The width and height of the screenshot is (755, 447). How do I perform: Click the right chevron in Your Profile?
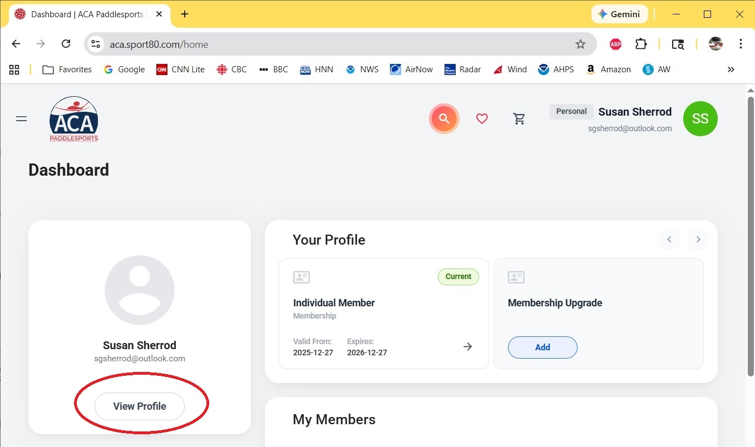698,239
